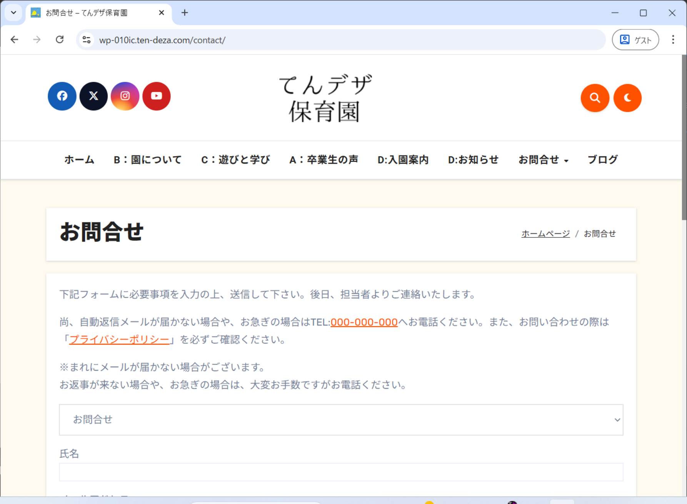The image size is (687, 504).
Task: Open the orange search button
Action: tap(595, 98)
